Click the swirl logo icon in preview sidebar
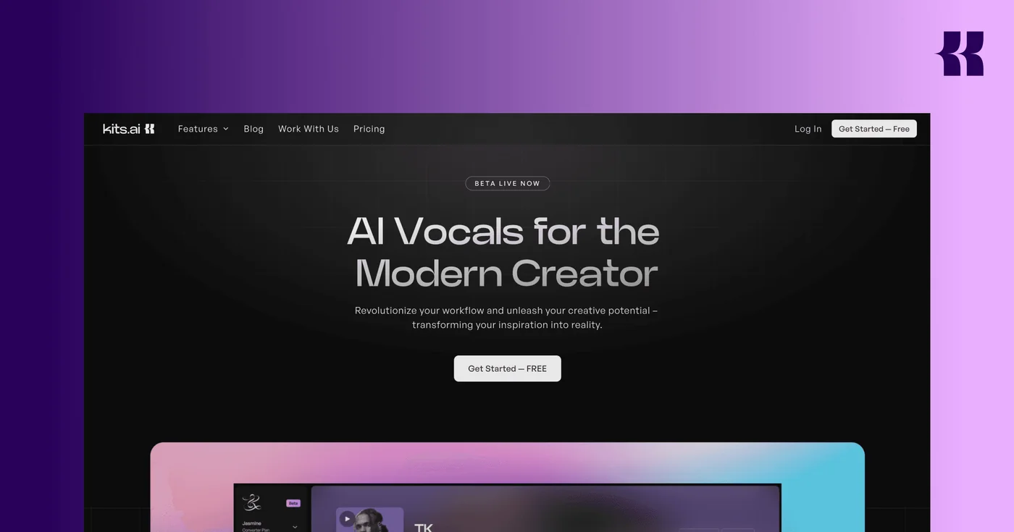Screen dimensions: 1014x532 [252, 502]
